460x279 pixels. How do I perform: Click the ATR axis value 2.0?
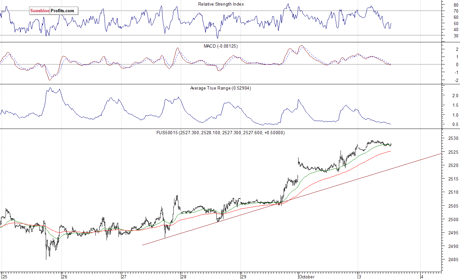[x=455, y=96]
